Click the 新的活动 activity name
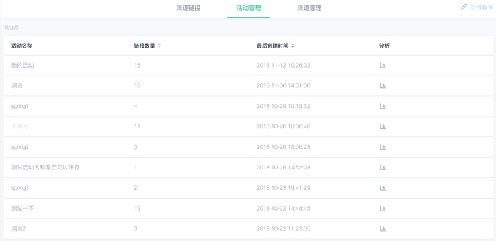 pos(22,66)
